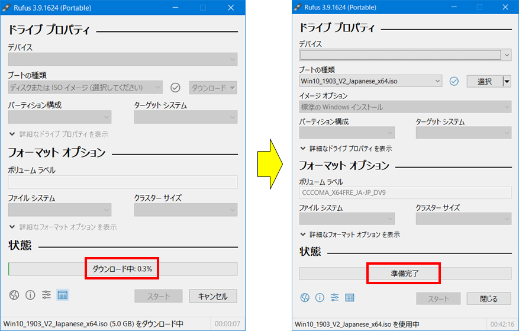Open ターゲット システム dropdown in right window
This screenshot has height=331, width=519.
pyautogui.click(x=464, y=133)
